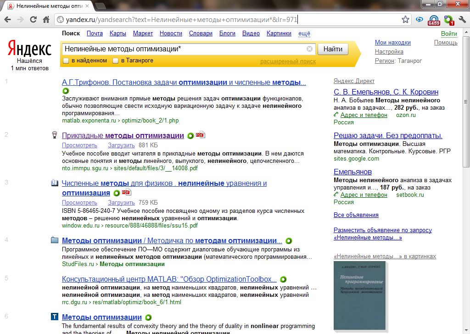
Task: Open the browser wrench settings menu
Action: [x=463, y=20]
